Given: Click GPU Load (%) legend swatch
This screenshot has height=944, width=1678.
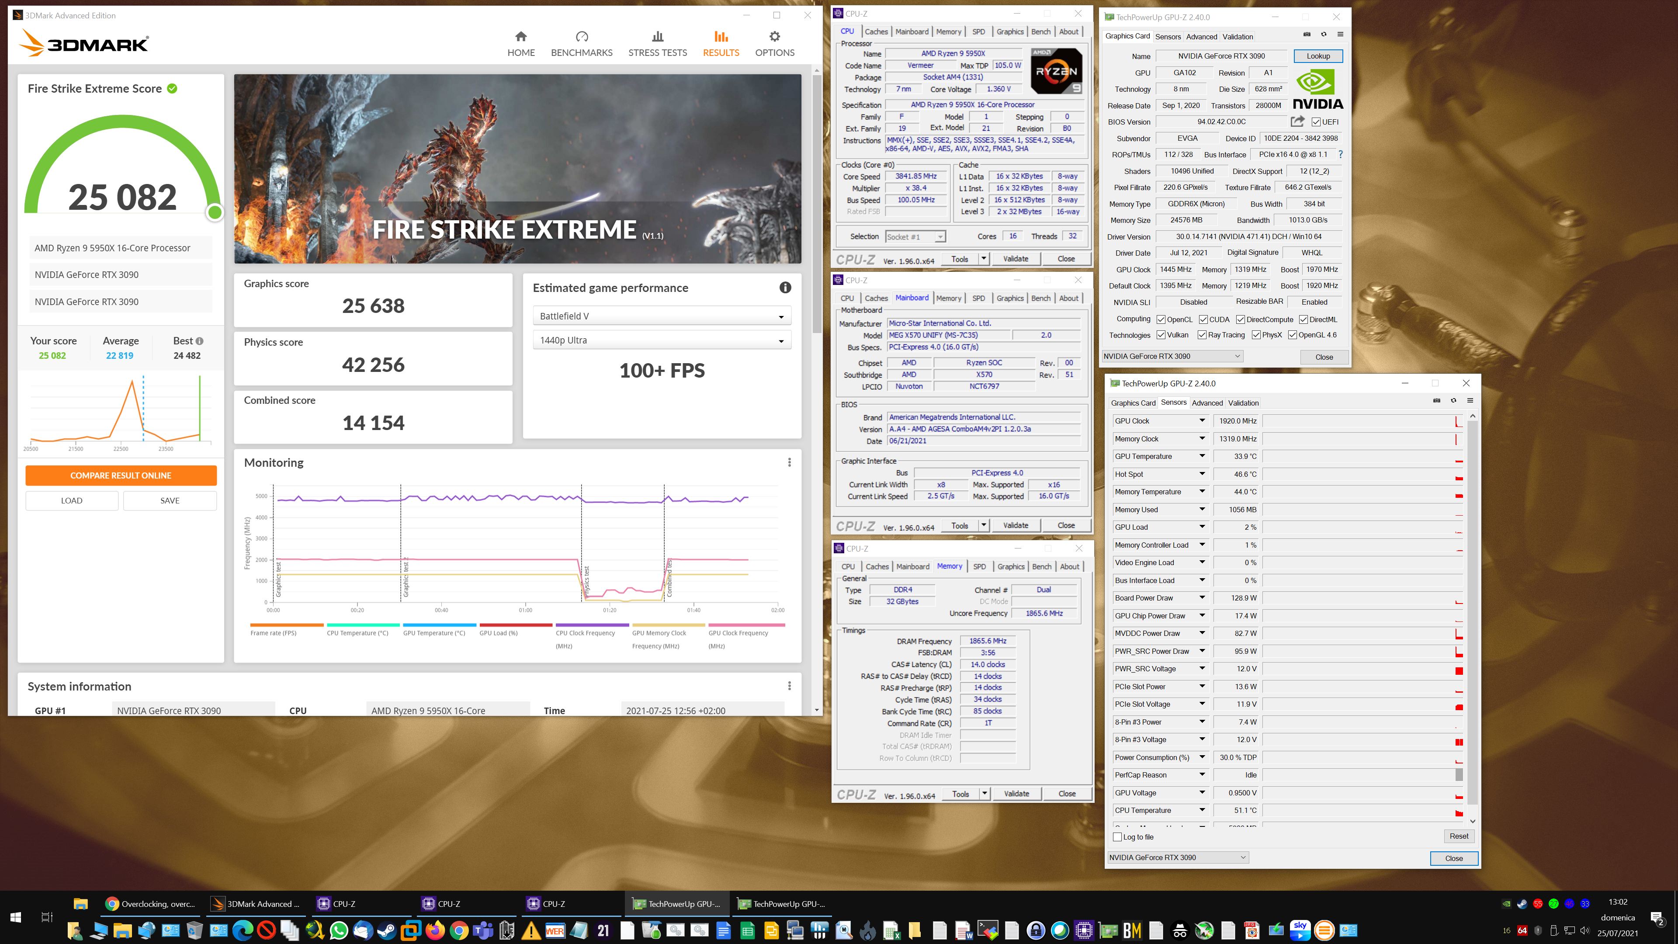Looking at the screenshot, I should pos(515,625).
